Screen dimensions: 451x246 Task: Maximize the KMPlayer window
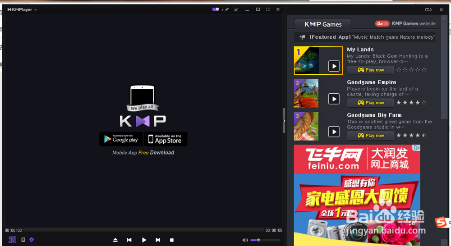(x=258, y=9)
